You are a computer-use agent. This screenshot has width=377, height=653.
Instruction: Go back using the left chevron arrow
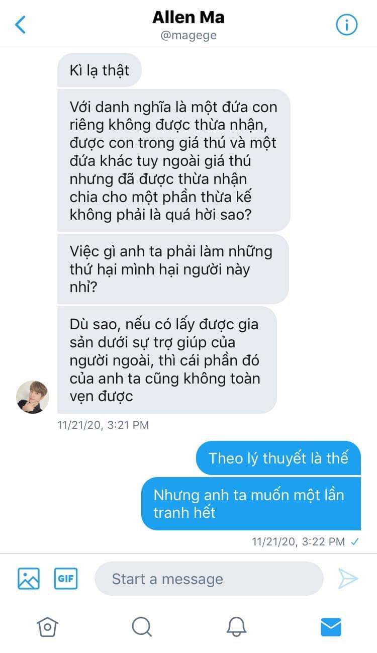click(20, 24)
